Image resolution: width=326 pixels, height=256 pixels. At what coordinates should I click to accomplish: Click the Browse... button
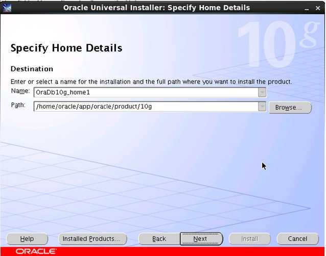[x=290, y=108]
